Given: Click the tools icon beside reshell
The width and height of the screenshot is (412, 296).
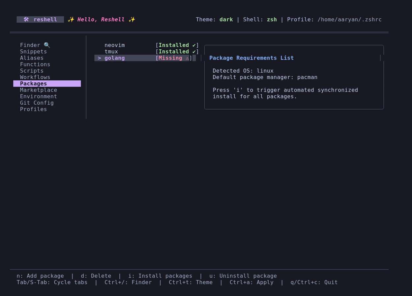Looking at the screenshot, I should click(26, 19).
